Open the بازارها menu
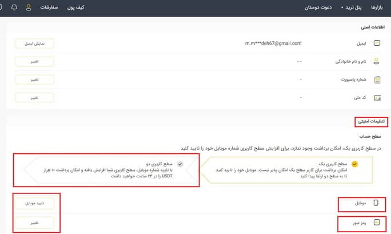391x234 pixels. [377, 7]
